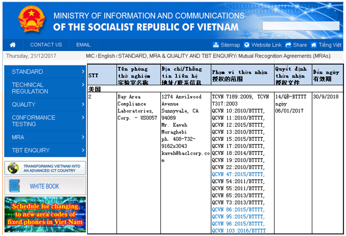Image resolution: width=346 pixels, height=236 pixels.
Task: Click the Địa chỉ/Thông tin liên hệ header
Action: [x=186, y=75]
